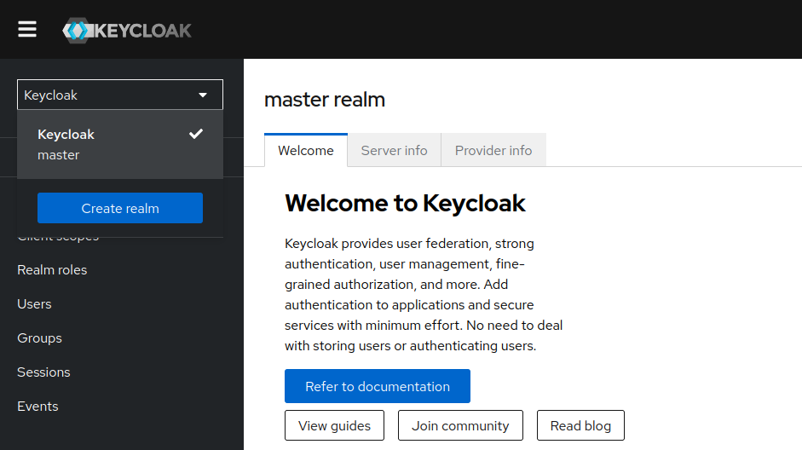This screenshot has width=802, height=450.
Task: Open Users in sidebar
Action: tap(34, 304)
